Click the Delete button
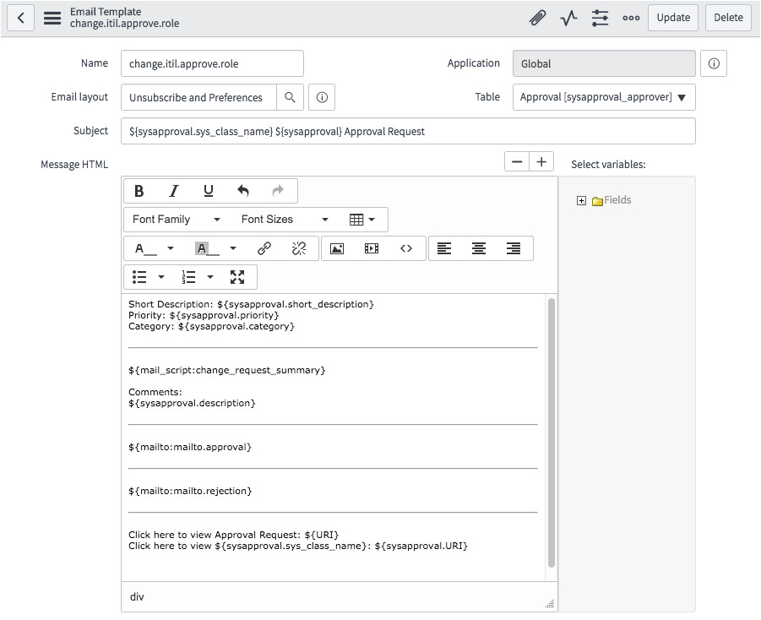 point(728,18)
